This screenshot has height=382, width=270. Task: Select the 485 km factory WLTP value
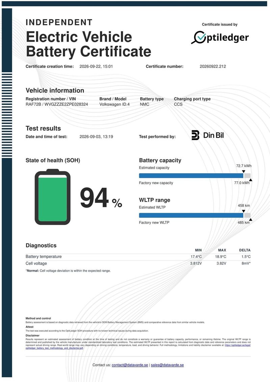click(243, 223)
